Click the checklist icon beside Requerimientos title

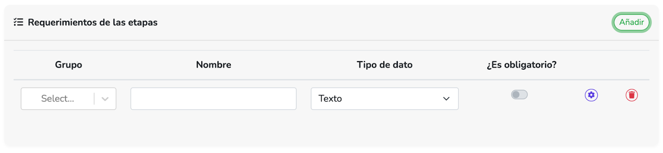coord(18,22)
